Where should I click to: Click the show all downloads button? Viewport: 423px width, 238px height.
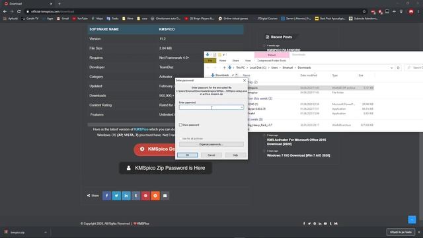(401, 232)
